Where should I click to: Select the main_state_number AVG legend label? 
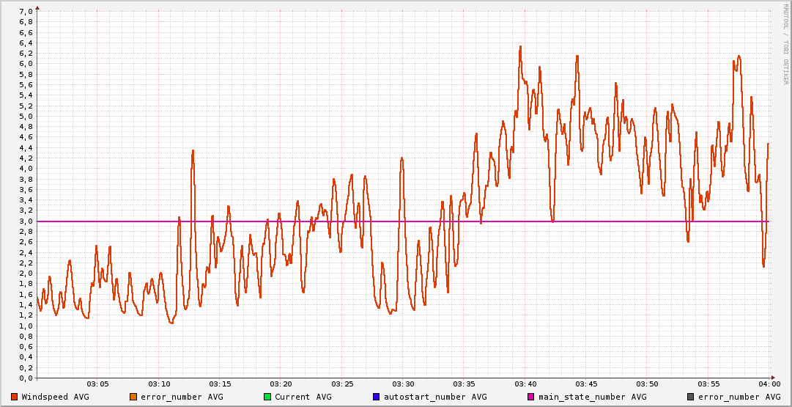tap(593, 397)
